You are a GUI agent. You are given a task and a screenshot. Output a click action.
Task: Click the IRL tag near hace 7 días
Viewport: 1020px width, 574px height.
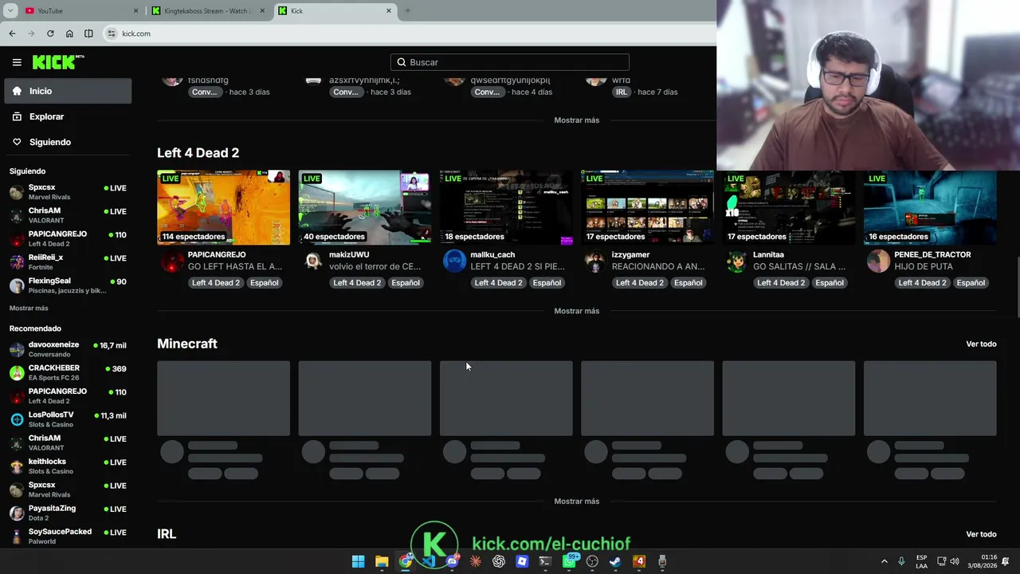click(x=622, y=92)
